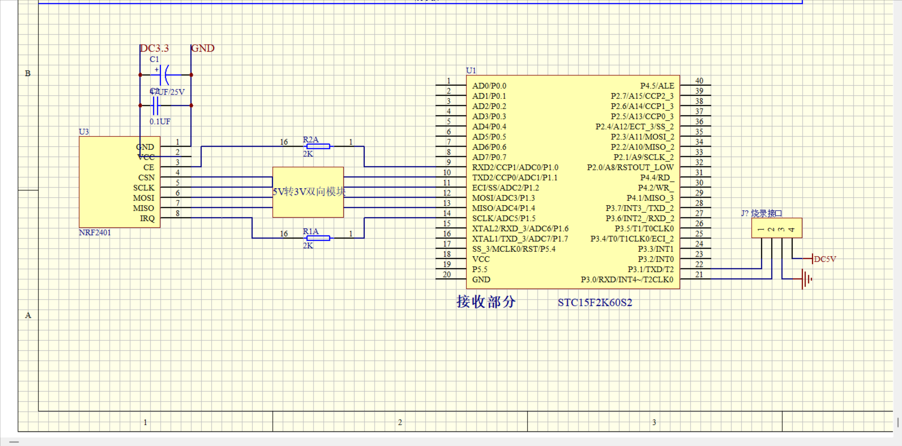The image size is (902, 446).
Task: Select the C2 0.1UF capacitor symbol
Action: point(155,106)
